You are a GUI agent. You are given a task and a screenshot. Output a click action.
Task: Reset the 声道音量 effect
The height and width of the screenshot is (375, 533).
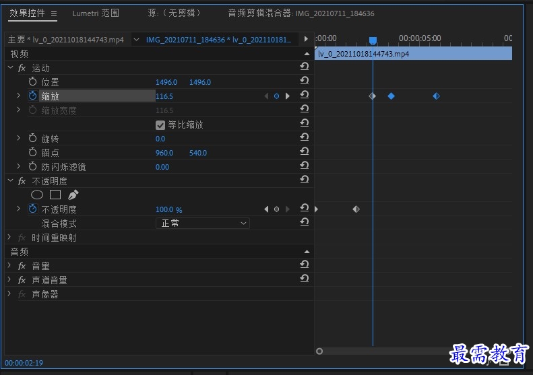point(305,279)
